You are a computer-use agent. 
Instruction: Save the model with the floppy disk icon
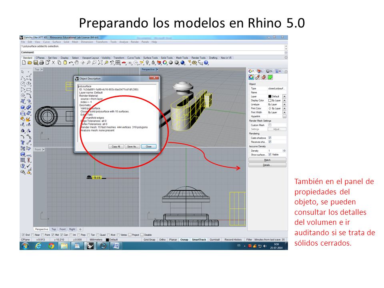(x=36, y=63)
